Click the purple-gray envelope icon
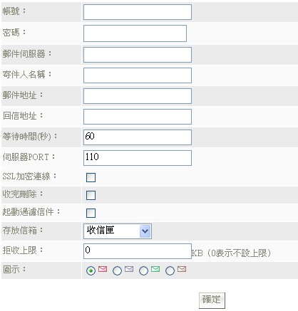Screen dimensions: 298x311 click(129, 269)
